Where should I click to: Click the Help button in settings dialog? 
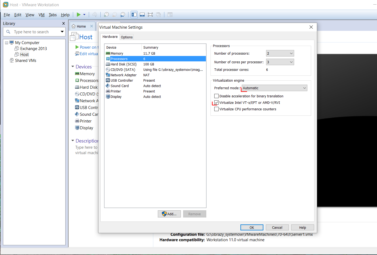[303, 227]
